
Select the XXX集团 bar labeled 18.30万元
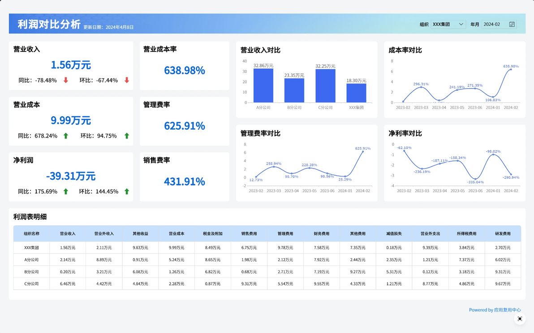(x=356, y=93)
